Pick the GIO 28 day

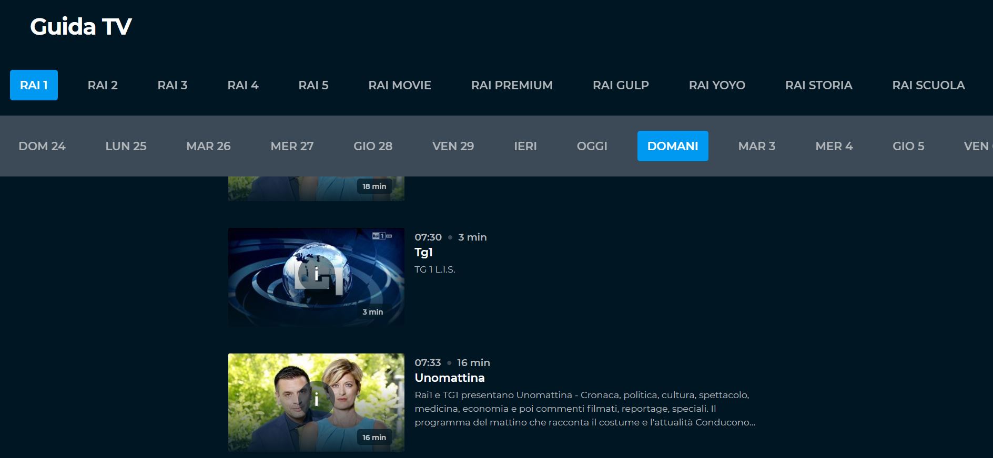373,146
